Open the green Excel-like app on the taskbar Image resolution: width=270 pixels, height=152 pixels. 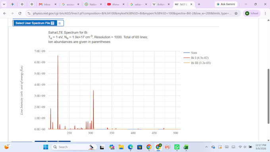pos(186,147)
